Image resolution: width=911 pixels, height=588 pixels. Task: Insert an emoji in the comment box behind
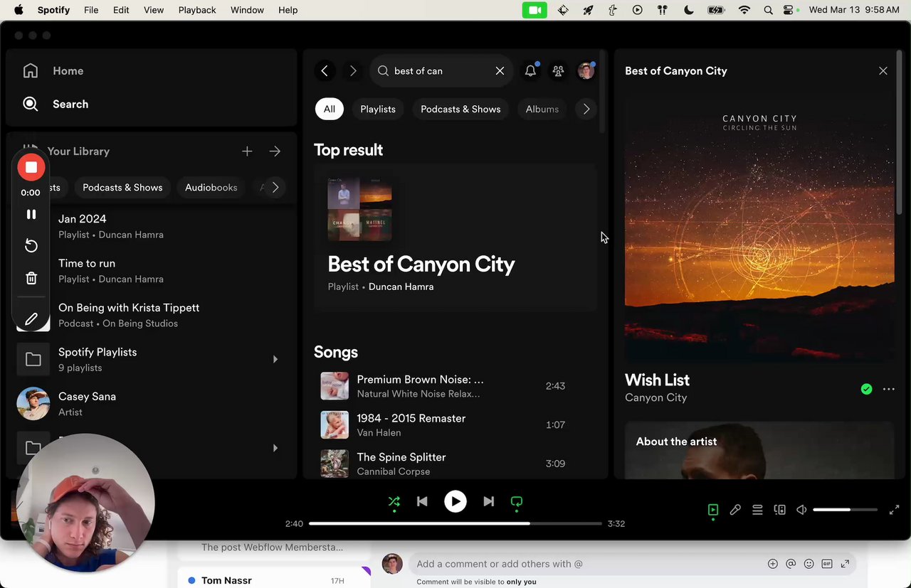tap(809, 564)
